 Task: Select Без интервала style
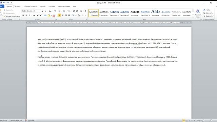pos(104,13)
